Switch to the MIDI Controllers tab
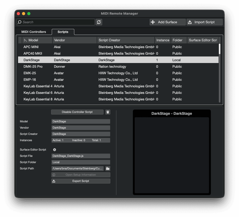The image size is (239, 217). tap(34, 32)
